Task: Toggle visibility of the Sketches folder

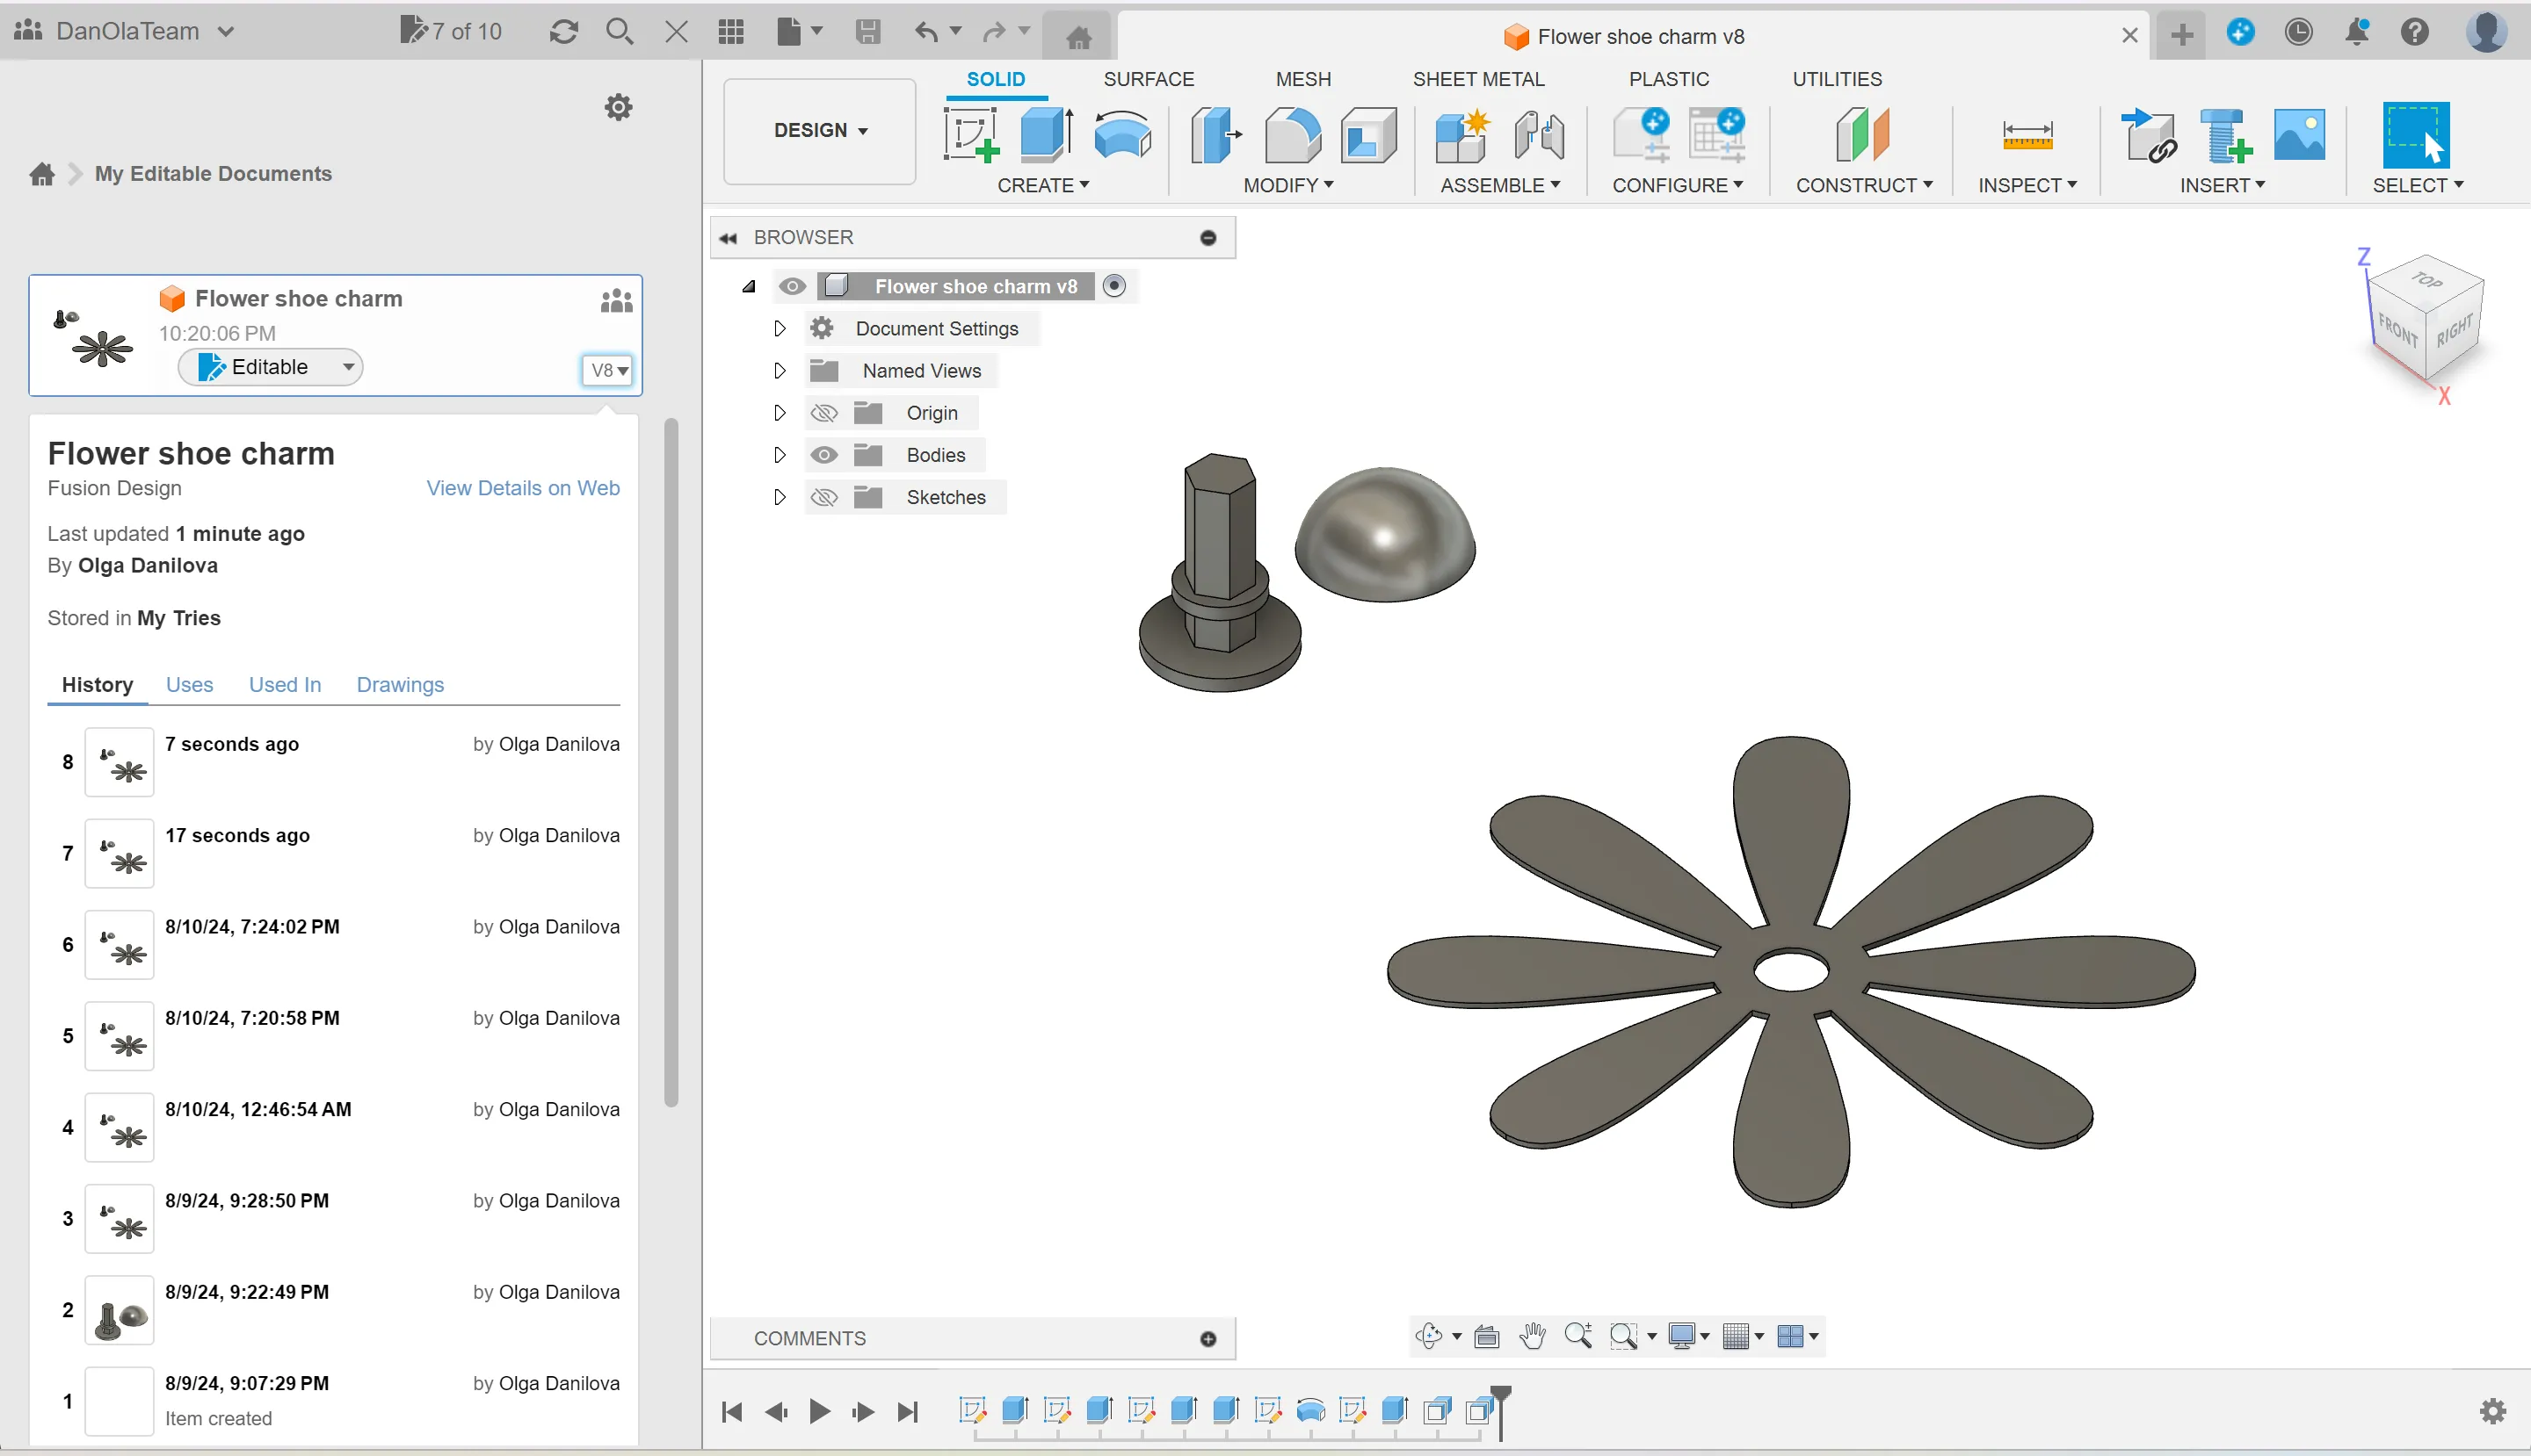Action: 823,497
